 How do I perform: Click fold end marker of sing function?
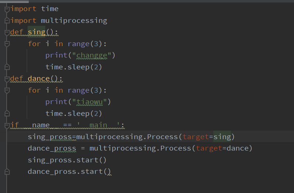coord(7,67)
